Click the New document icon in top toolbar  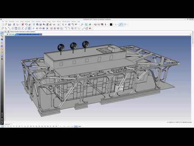(2, 24)
